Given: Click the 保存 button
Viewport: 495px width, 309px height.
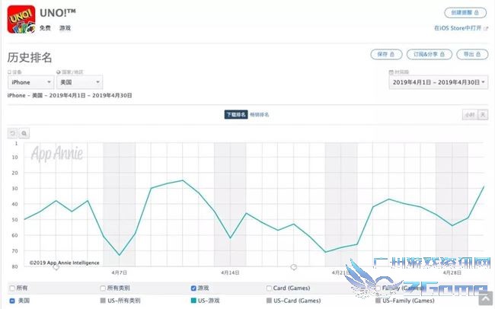Looking at the screenshot, I should (x=386, y=54).
